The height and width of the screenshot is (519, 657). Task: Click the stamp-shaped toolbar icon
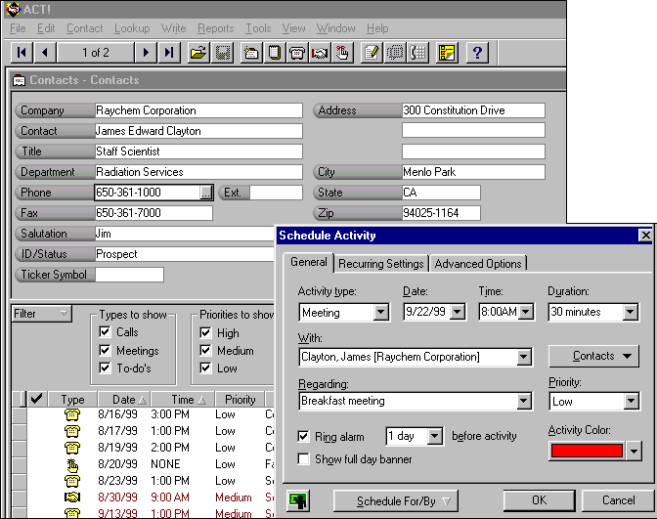395,53
